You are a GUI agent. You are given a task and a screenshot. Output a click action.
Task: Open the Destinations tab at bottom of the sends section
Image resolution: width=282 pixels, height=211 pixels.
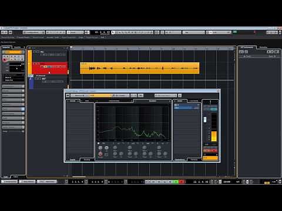180,159
